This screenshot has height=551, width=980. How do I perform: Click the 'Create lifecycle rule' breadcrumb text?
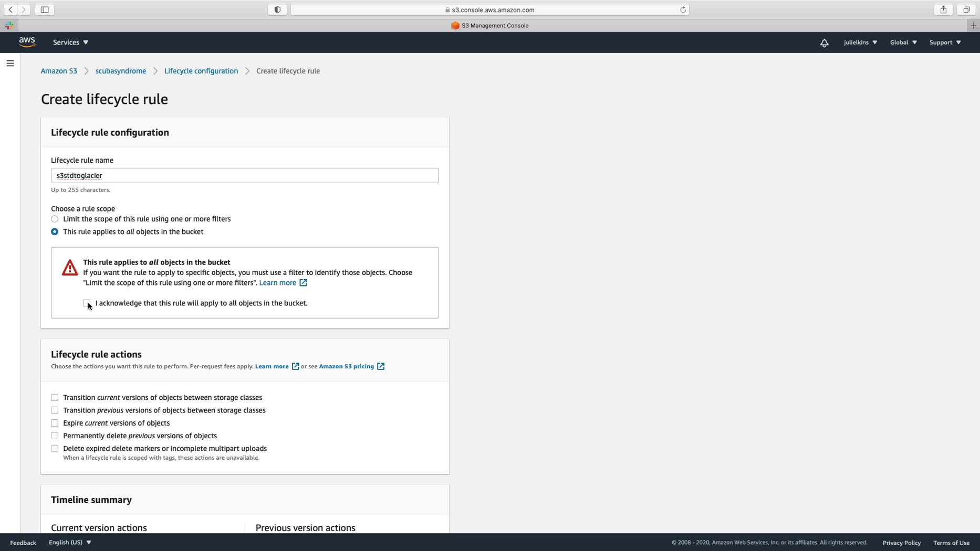288,71
